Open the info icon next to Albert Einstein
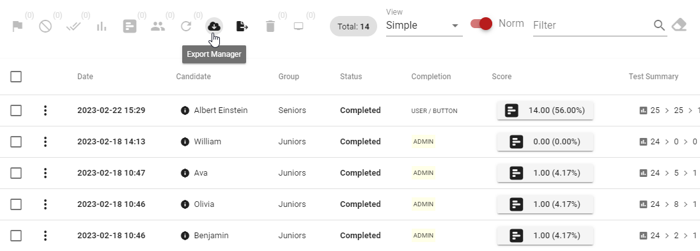The width and height of the screenshot is (700, 251). [185, 110]
